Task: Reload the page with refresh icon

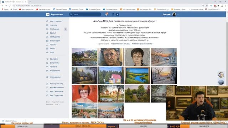Action: coord(10,6)
